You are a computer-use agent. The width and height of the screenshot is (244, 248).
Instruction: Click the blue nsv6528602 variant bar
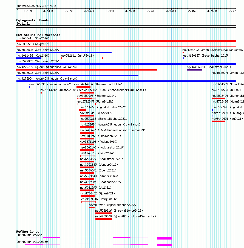[77, 75]
